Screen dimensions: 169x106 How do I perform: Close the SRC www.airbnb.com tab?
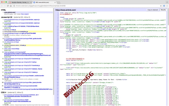55,2
